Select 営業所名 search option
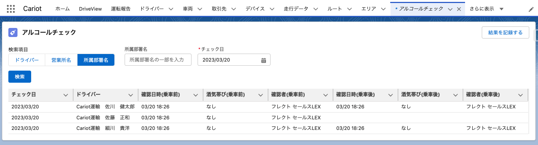 61,60
